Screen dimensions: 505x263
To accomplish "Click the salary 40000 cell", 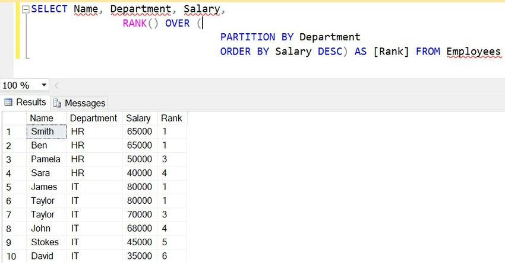I will point(140,173).
